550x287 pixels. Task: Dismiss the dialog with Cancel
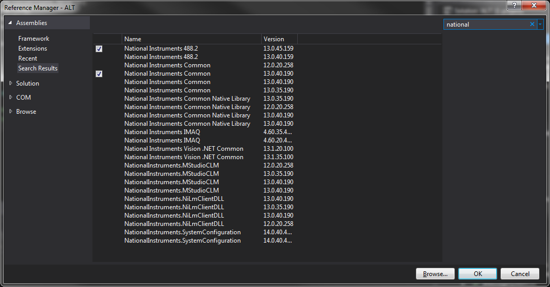(x=520, y=273)
